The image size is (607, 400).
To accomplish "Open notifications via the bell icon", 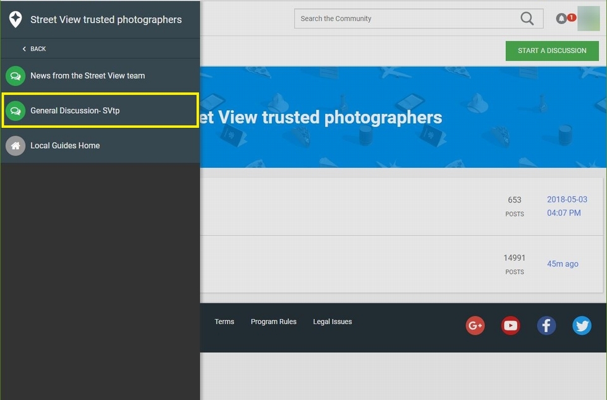I will click(x=561, y=18).
